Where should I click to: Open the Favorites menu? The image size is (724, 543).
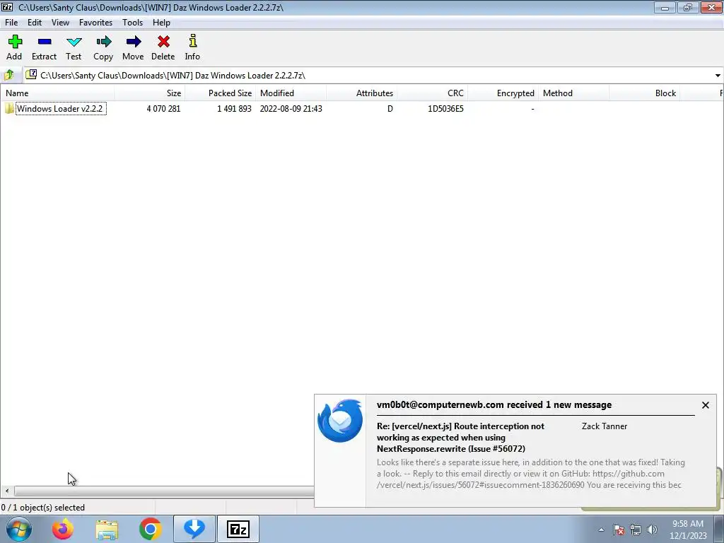point(95,23)
